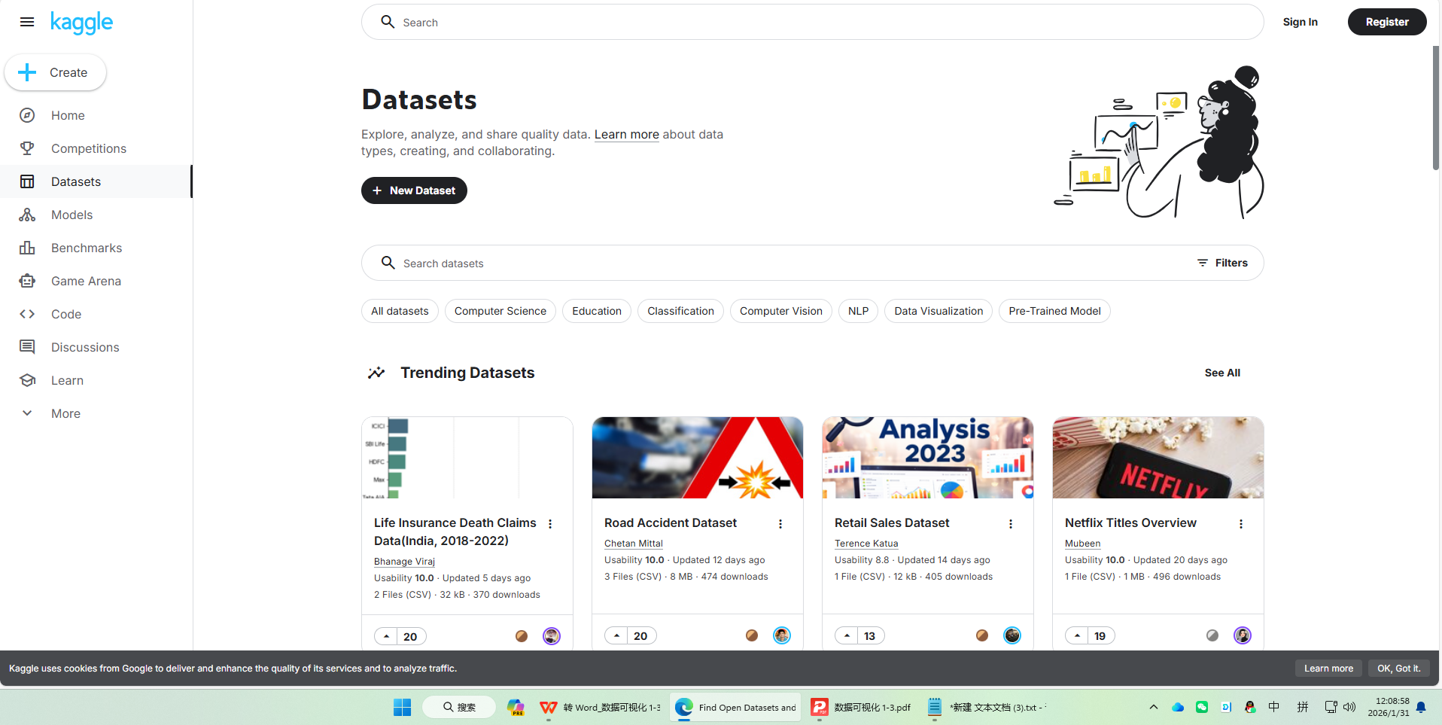This screenshot has width=1442, height=725.
Task: Open the PDF file in taskbar
Action: (x=861, y=707)
